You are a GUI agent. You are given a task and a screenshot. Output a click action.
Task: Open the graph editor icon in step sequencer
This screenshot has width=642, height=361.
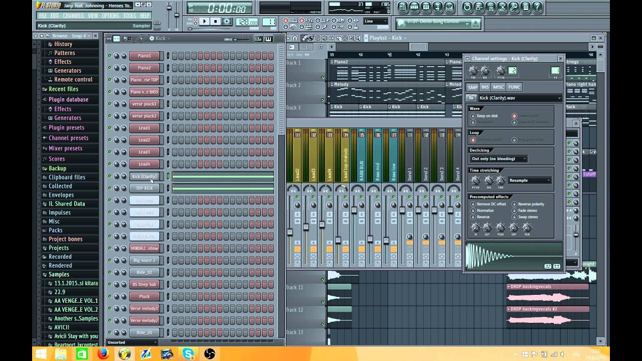pyautogui.click(x=258, y=39)
